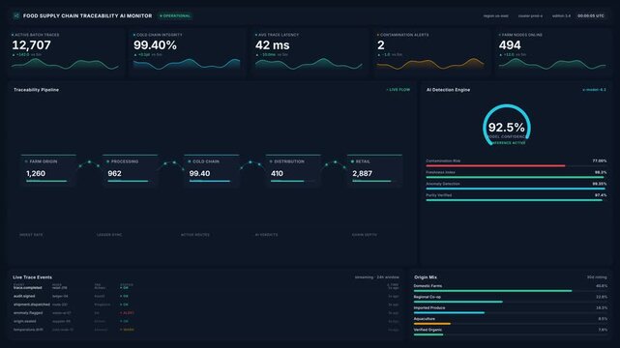The height and width of the screenshot is (348, 620).
Task: Click the model version tag in AI Detection Engine
Action: coord(594,90)
